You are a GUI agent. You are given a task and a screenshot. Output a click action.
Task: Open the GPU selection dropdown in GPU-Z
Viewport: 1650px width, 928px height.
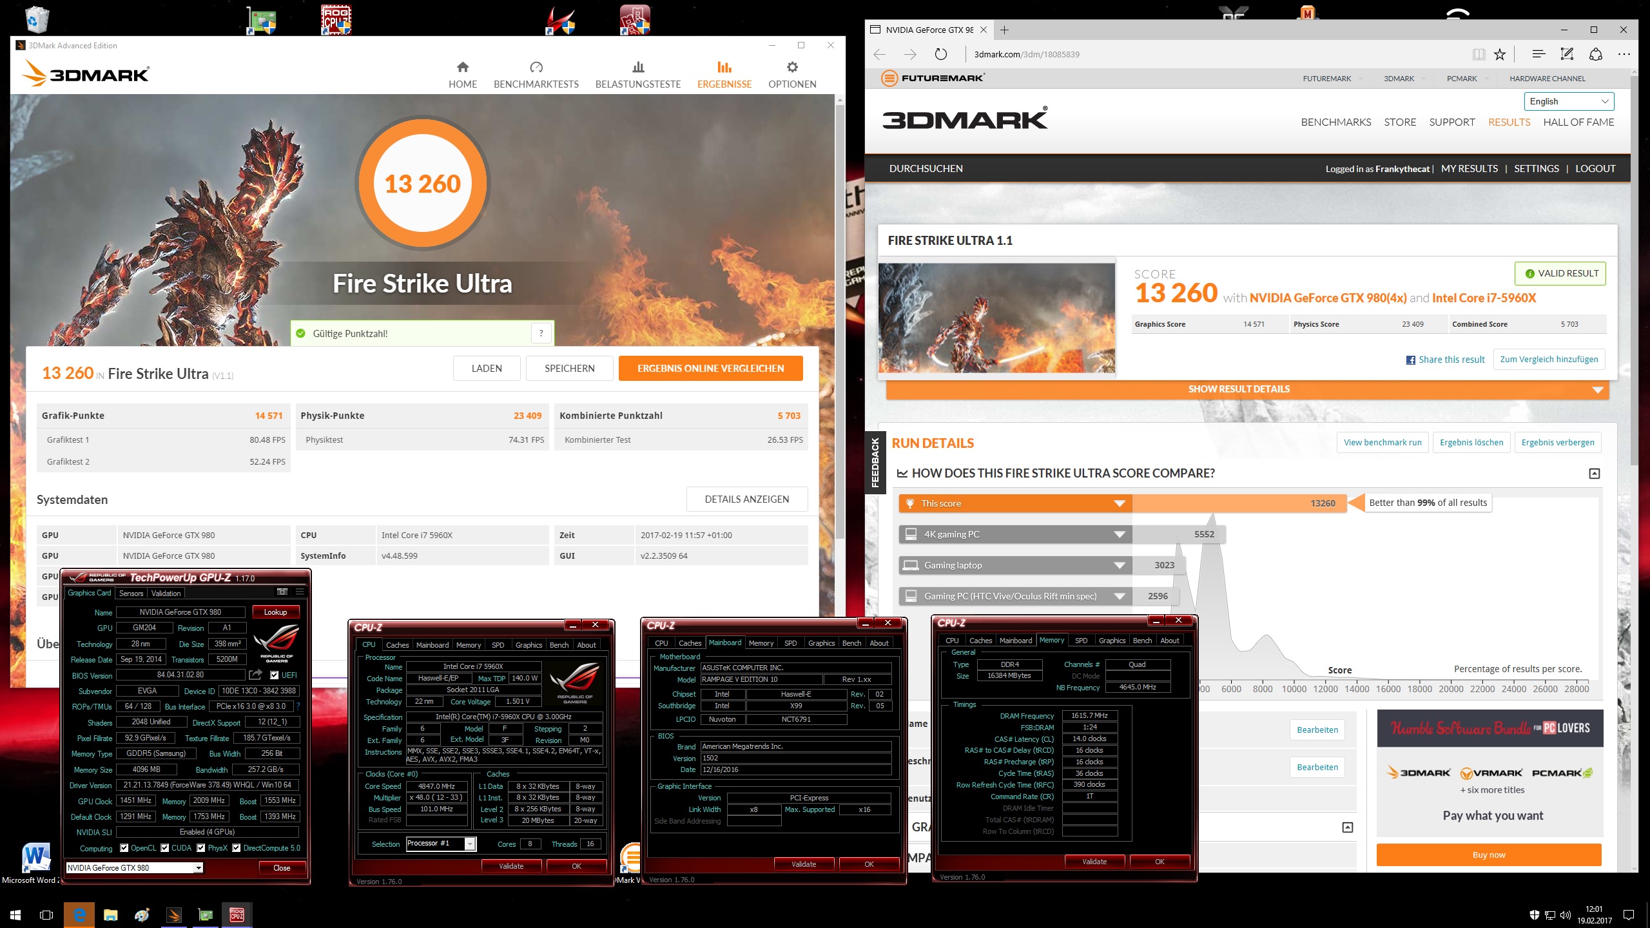(x=135, y=867)
